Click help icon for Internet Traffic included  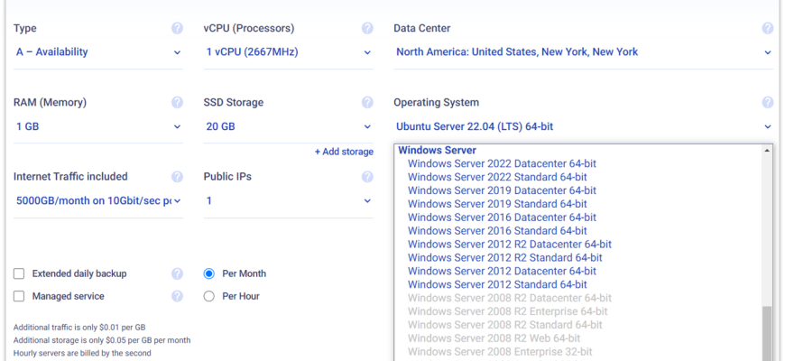tap(177, 177)
